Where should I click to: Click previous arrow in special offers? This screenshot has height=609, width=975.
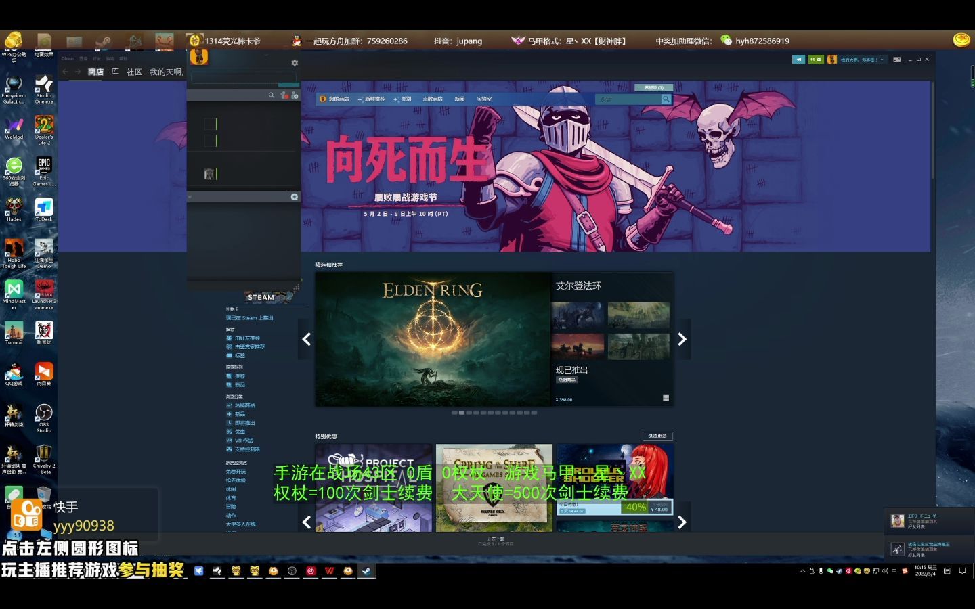pyautogui.click(x=307, y=522)
